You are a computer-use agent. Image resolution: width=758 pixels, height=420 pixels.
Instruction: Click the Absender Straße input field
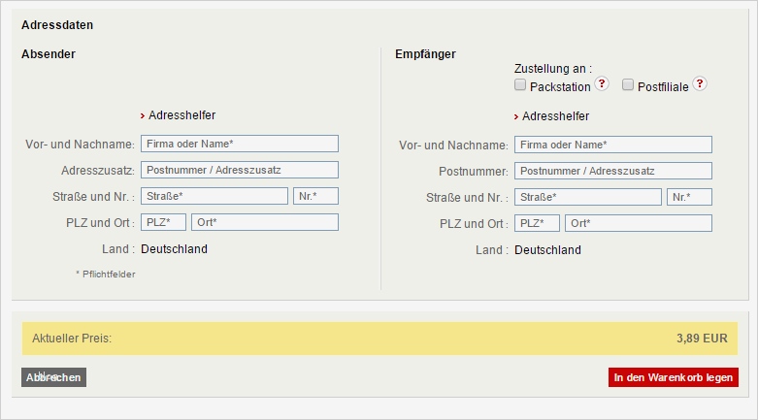(214, 196)
